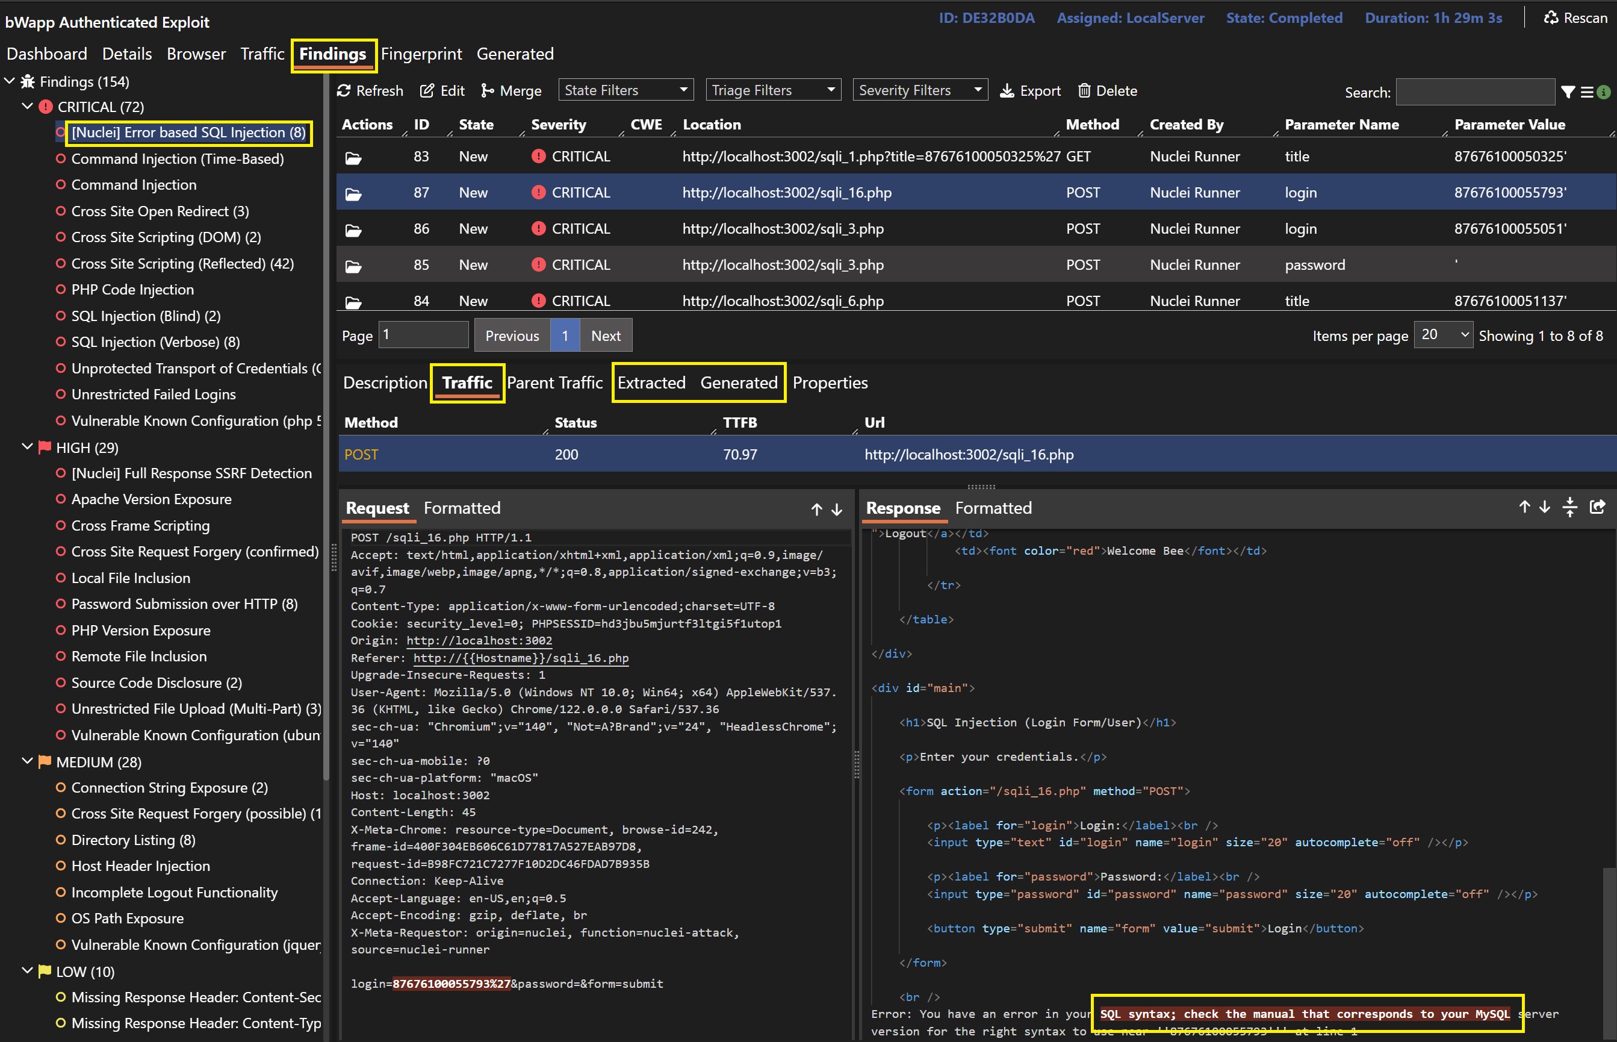The width and height of the screenshot is (1617, 1042).
Task: Collapse the HIGH (29) tree group
Action: pos(27,446)
